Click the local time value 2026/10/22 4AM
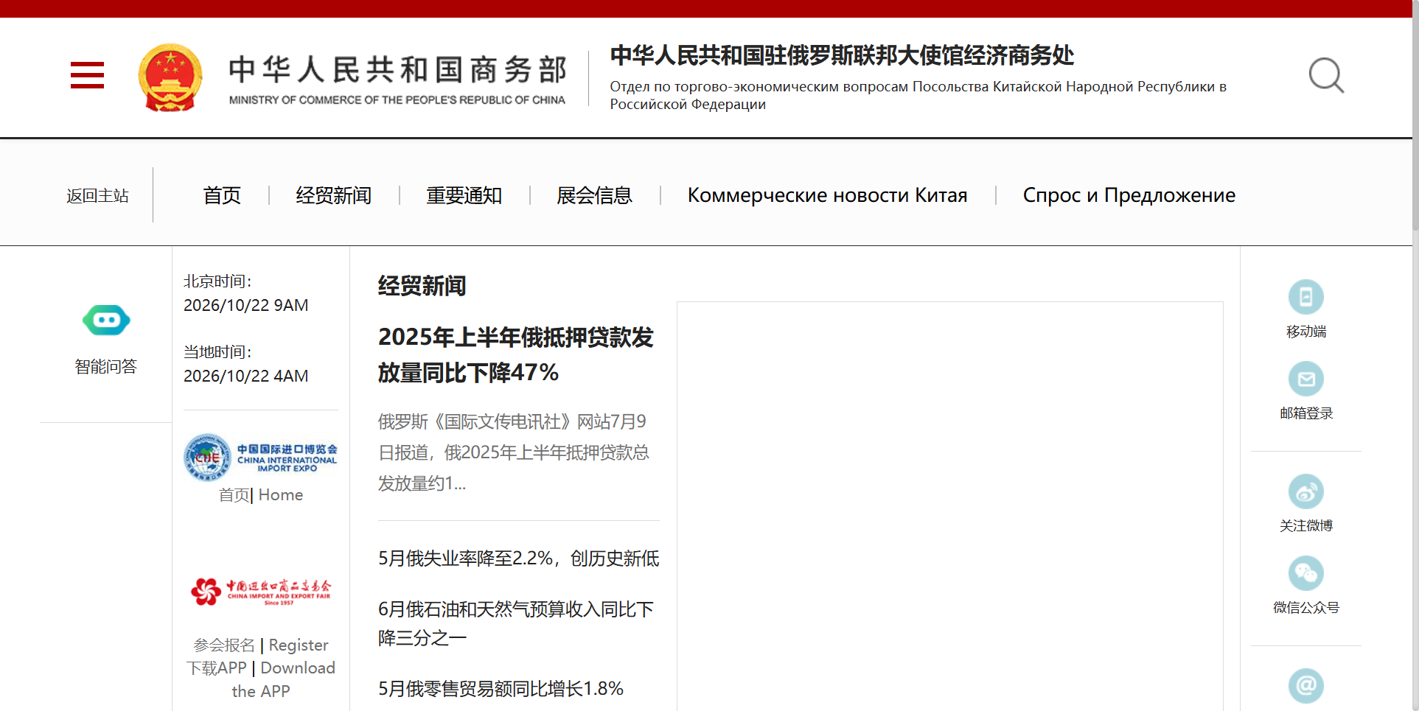The height and width of the screenshot is (711, 1419). pos(245,376)
